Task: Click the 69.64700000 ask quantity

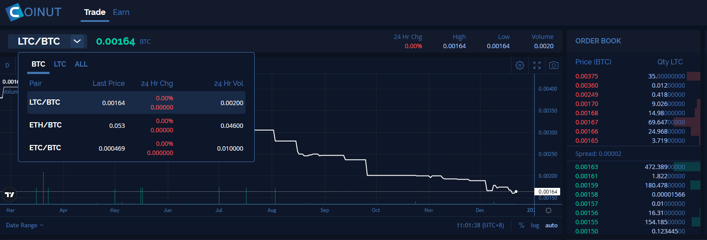Action: (x=667, y=122)
